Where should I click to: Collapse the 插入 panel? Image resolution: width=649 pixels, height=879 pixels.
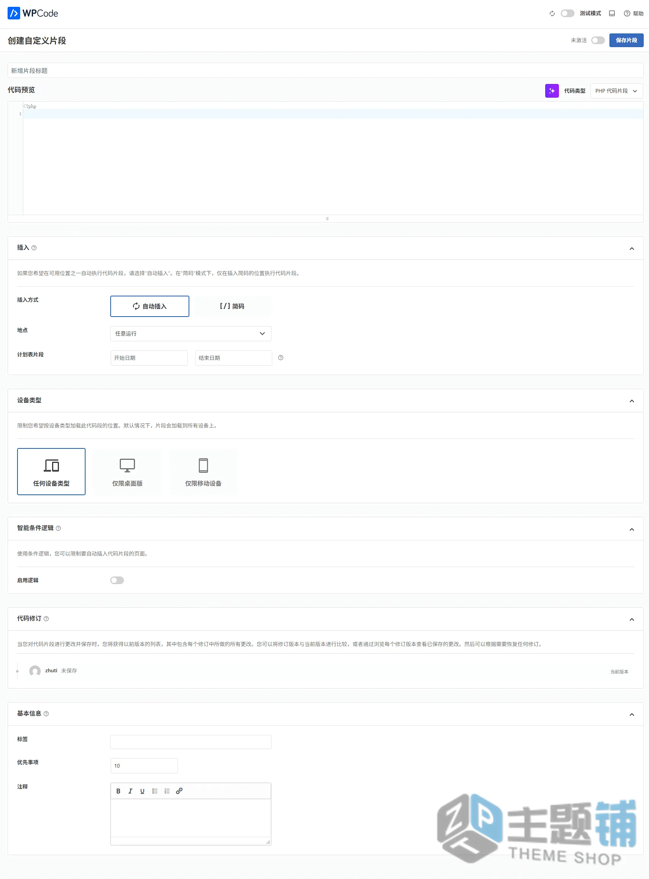[x=632, y=249]
